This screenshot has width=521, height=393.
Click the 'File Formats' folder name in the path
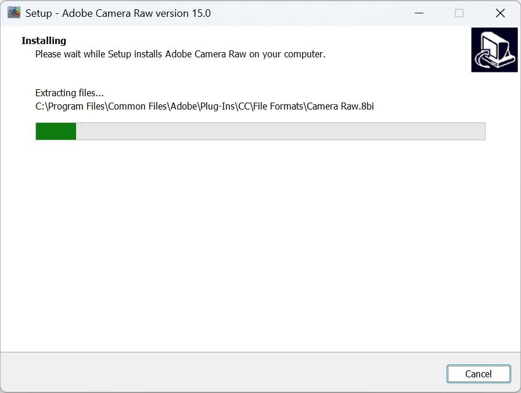[278, 106]
